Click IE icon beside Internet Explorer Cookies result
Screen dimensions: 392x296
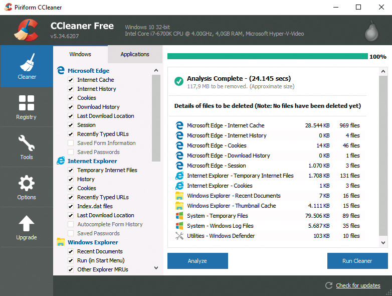(x=179, y=186)
